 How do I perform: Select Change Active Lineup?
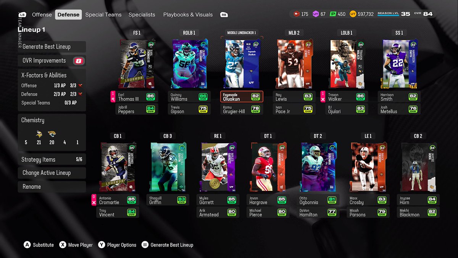(52, 173)
